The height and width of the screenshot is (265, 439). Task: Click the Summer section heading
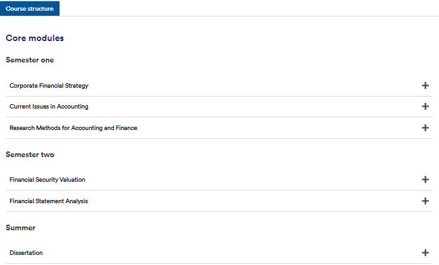[21, 228]
